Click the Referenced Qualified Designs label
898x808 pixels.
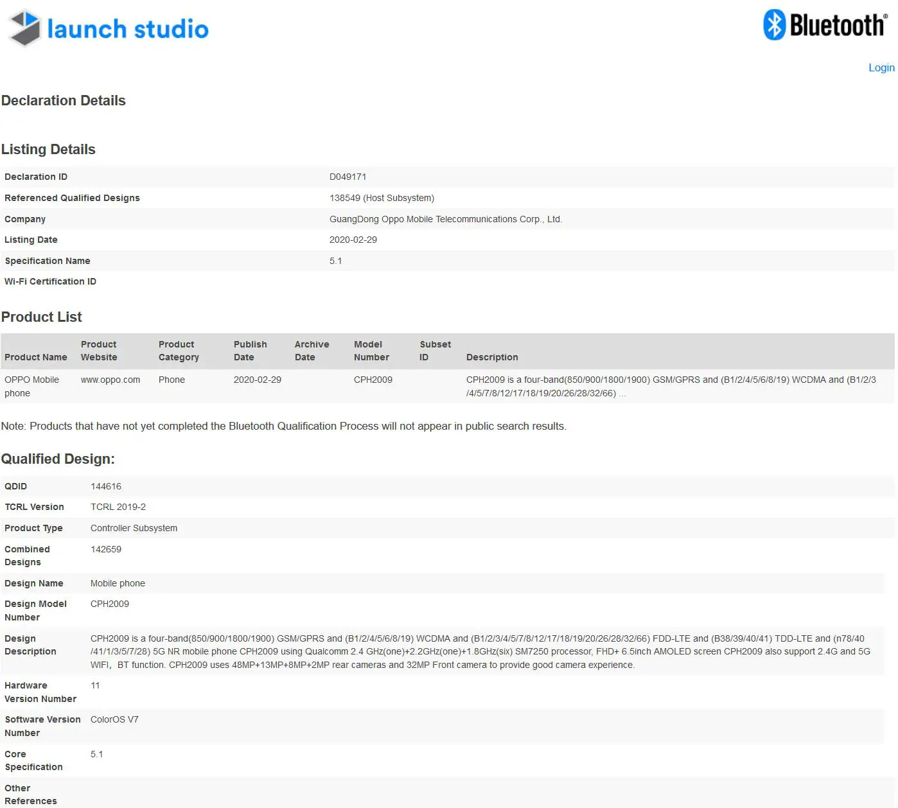click(x=72, y=198)
